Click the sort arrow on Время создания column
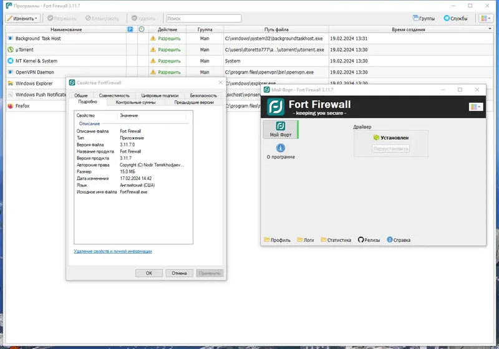The height and width of the screenshot is (349, 499). (490, 29)
